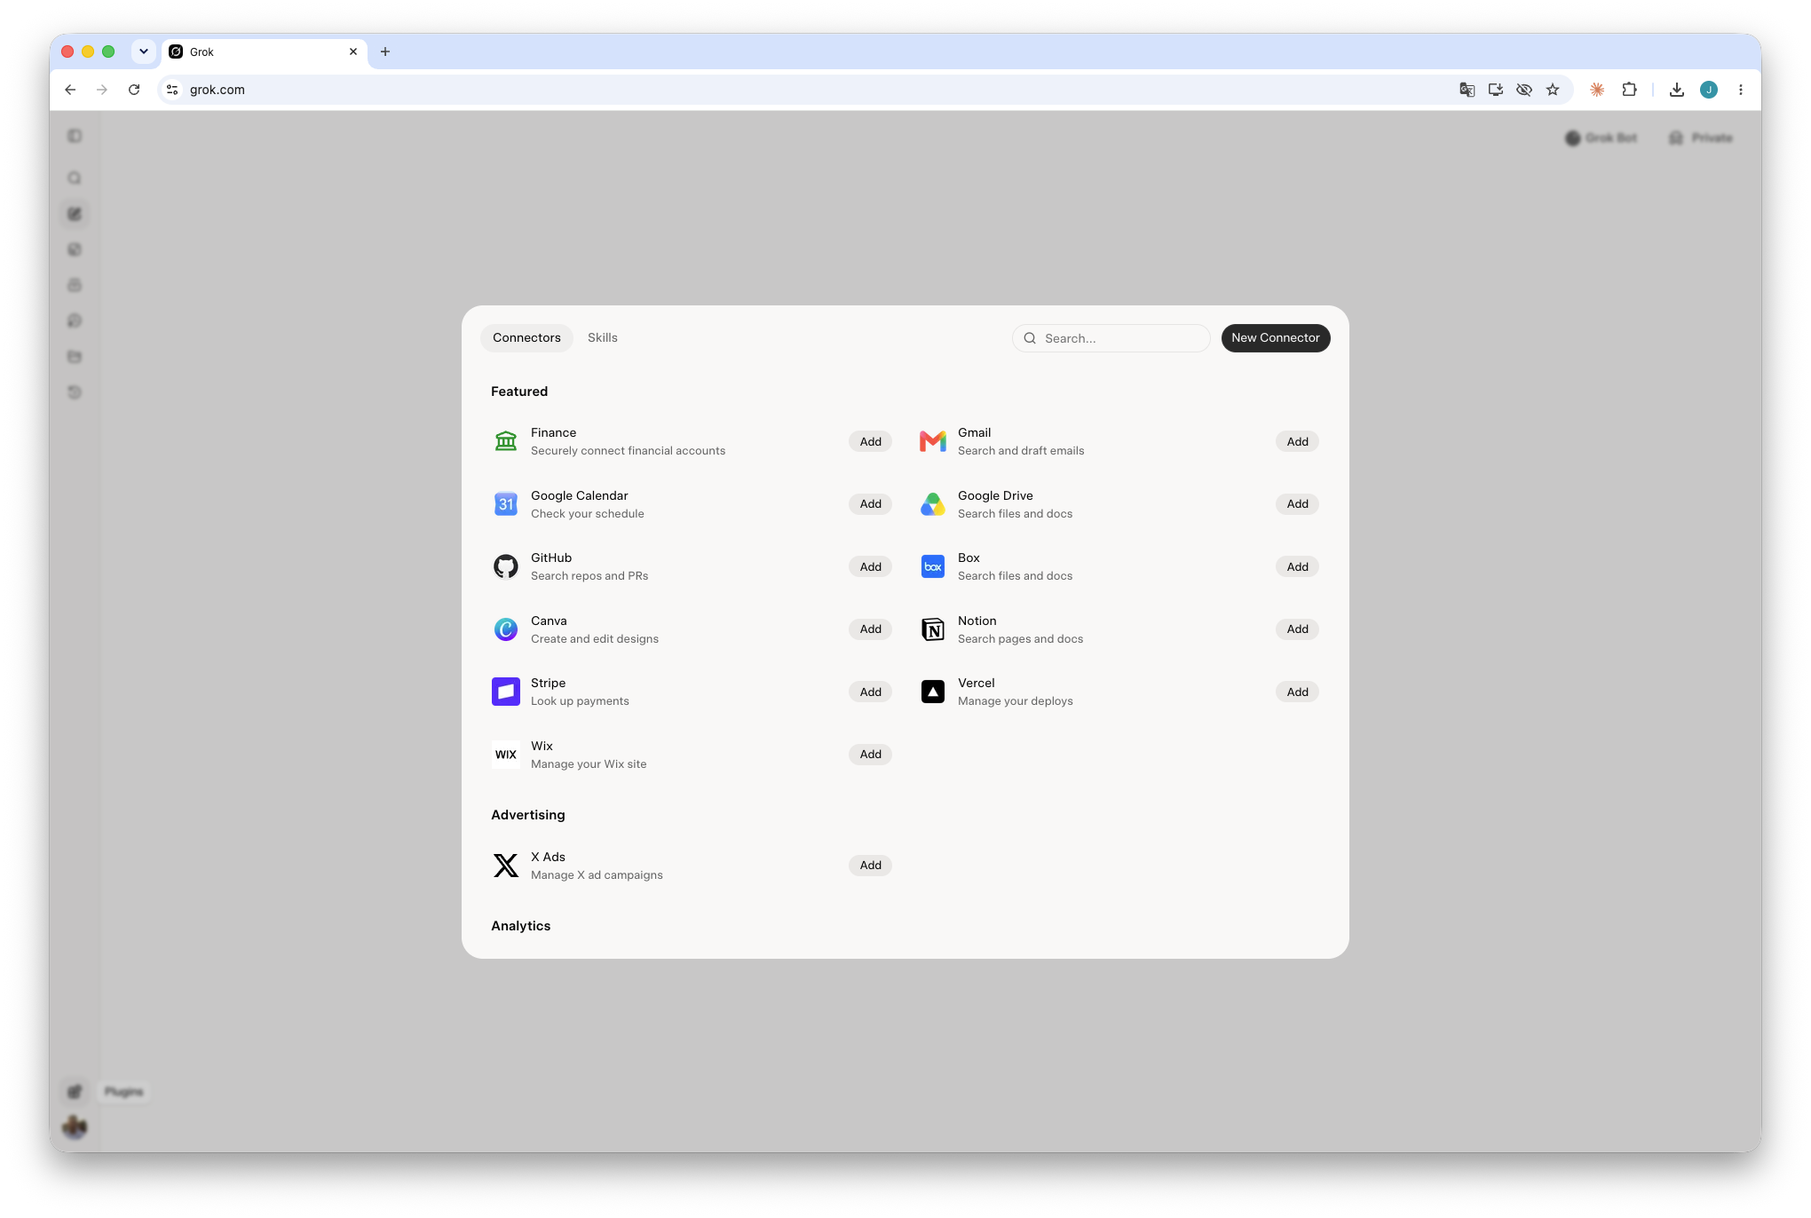Add the Finance connector
This screenshot has height=1218, width=1811.
(x=870, y=442)
